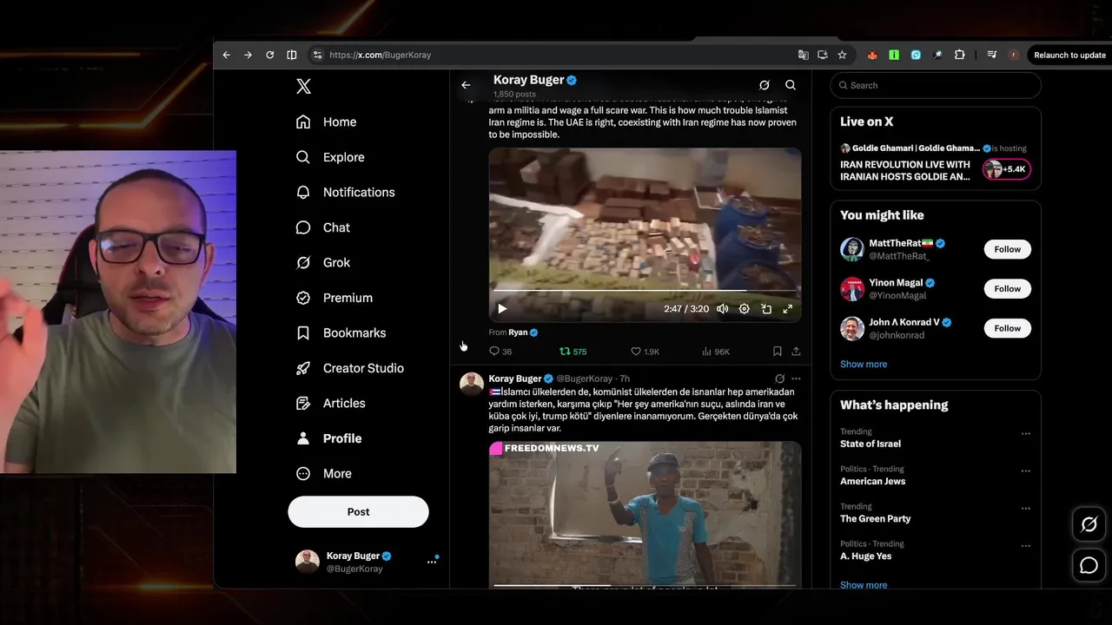Open State of Israel trend
1112x625 pixels.
click(870, 444)
